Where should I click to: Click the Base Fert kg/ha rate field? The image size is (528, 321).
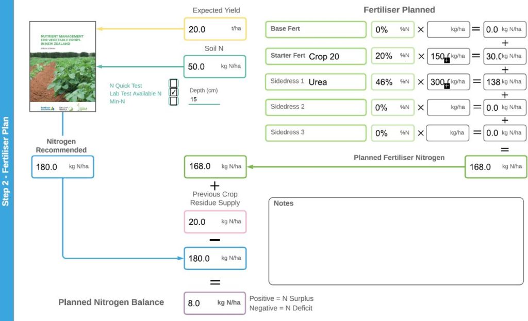click(448, 30)
